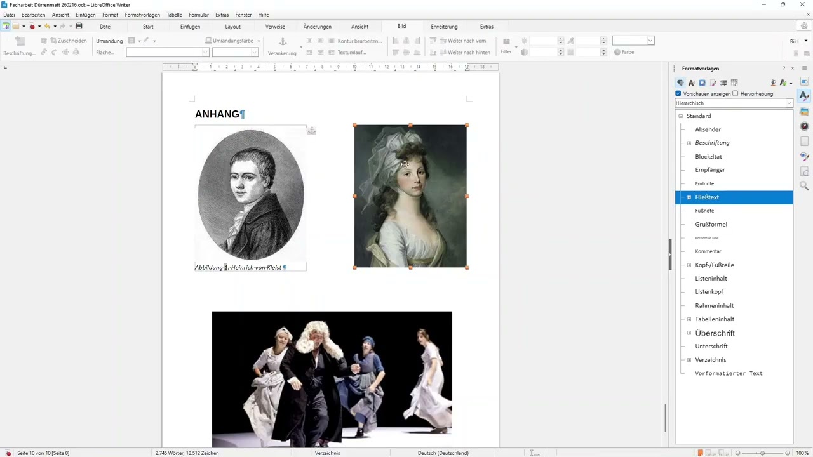This screenshot has height=457, width=813.
Task: Click the anchor icon beside the Kleist image
Action: coord(311,131)
